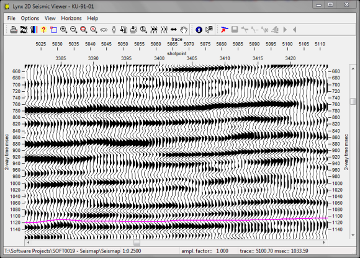Click the red arrow horizon picking icon

[224, 30]
